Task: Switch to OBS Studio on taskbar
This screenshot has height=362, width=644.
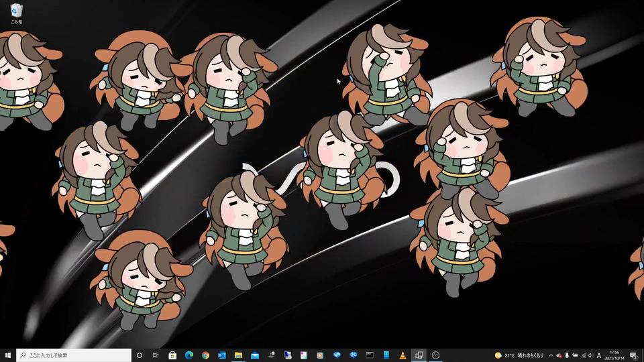Action: point(436,355)
